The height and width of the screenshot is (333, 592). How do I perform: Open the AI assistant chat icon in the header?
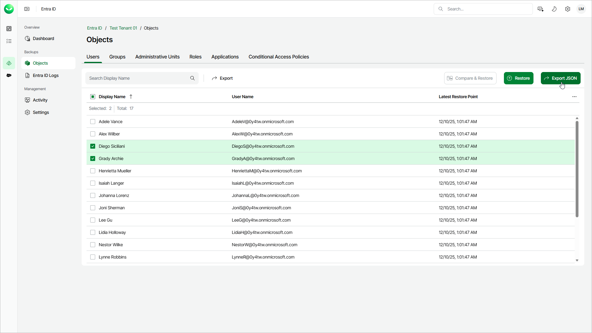coord(540,9)
